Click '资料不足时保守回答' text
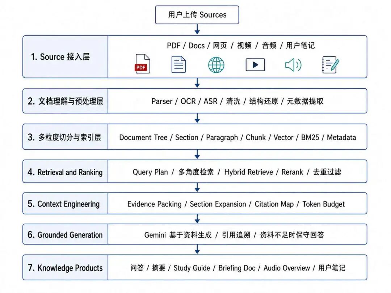This screenshot has height=293, width=391. 292,235
